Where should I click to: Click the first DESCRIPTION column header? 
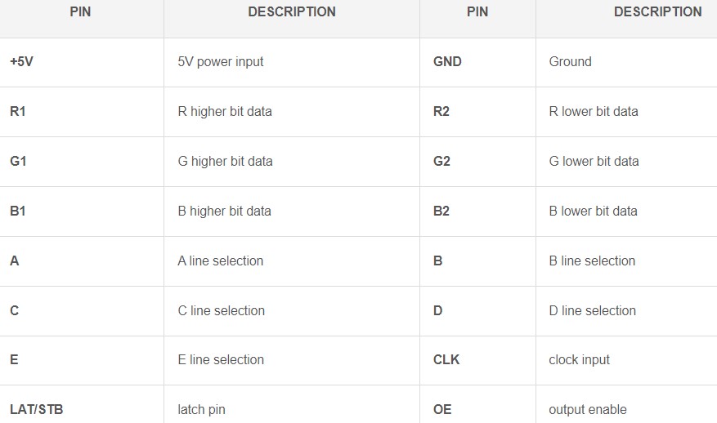[292, 12]
